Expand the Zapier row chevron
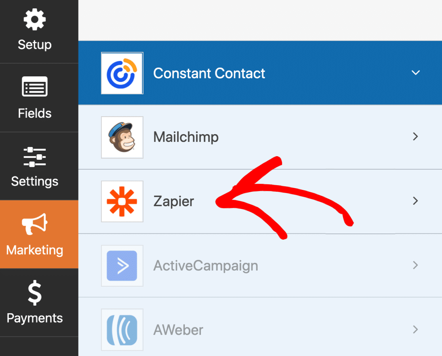This screenshot has width=442, height=356. tap(415, 201)
